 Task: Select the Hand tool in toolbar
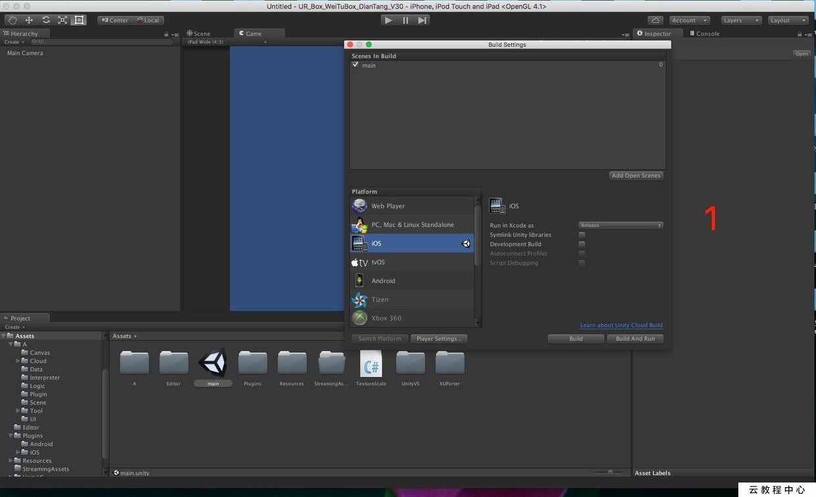click(x=12, y=20)
